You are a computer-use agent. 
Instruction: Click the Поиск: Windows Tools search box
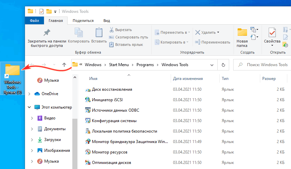click(262, 65)
